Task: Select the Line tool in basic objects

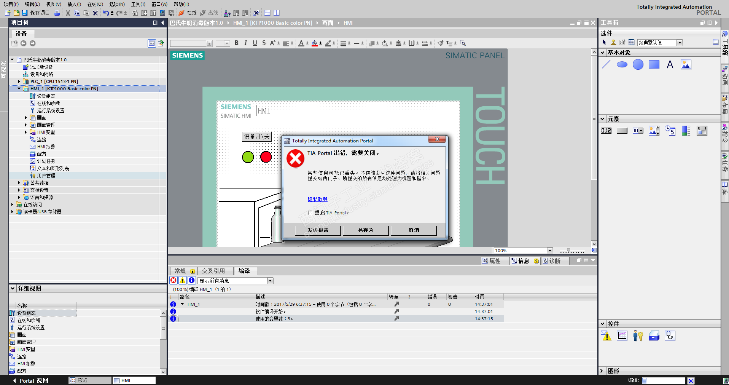Action: tap(606, 65)
